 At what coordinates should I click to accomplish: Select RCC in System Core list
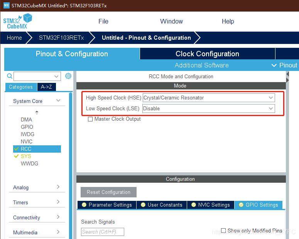tap(37, 149)
